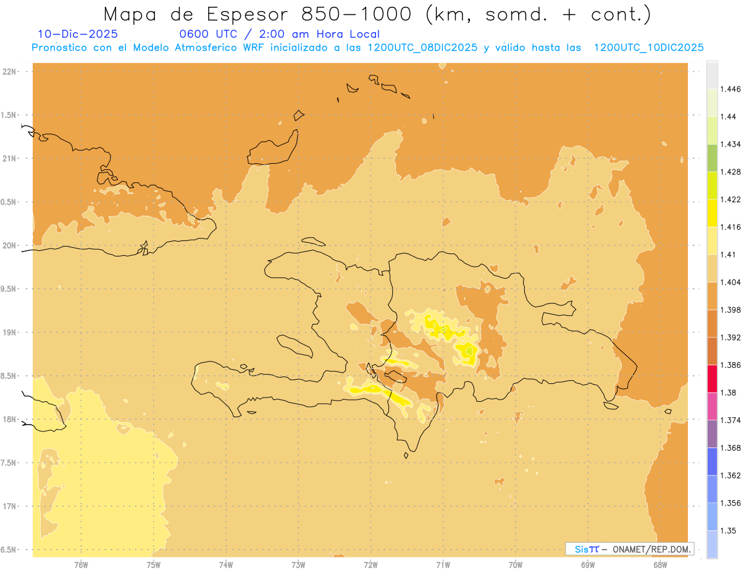Pick the red legend swatch between 1.38 and 1.386
Screen dimensions: 741x573
click(712, 378)
